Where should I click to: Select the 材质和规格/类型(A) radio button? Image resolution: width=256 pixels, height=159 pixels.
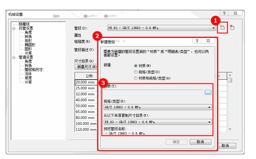coord(136,78)
